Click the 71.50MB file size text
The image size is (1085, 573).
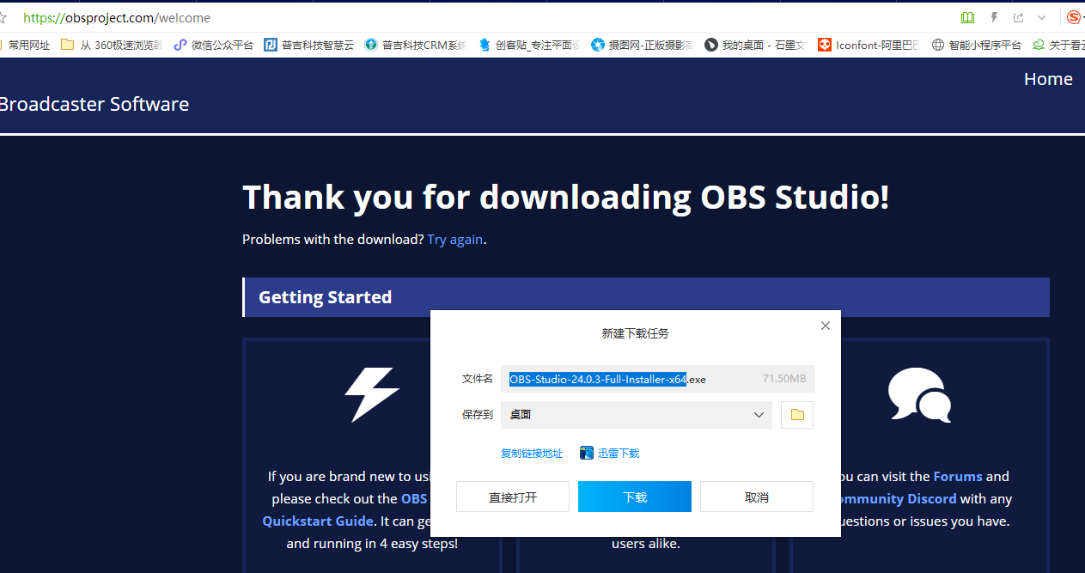tap(784, 379)
